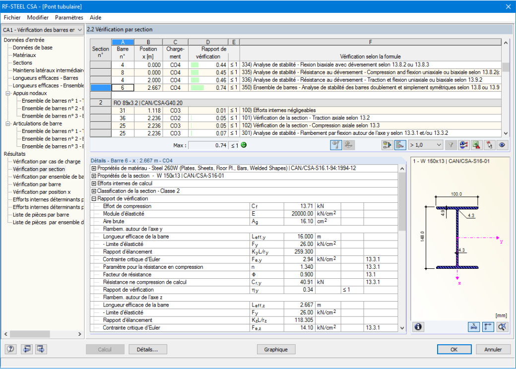Viewport: 516px width, 369px height.
Task: Click the green status indicator beside Max
Action: coord(244,145)
